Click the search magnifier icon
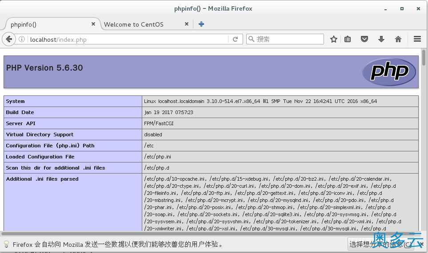The height and width of the screenshot is (253, 428). (x=251, y=39)
